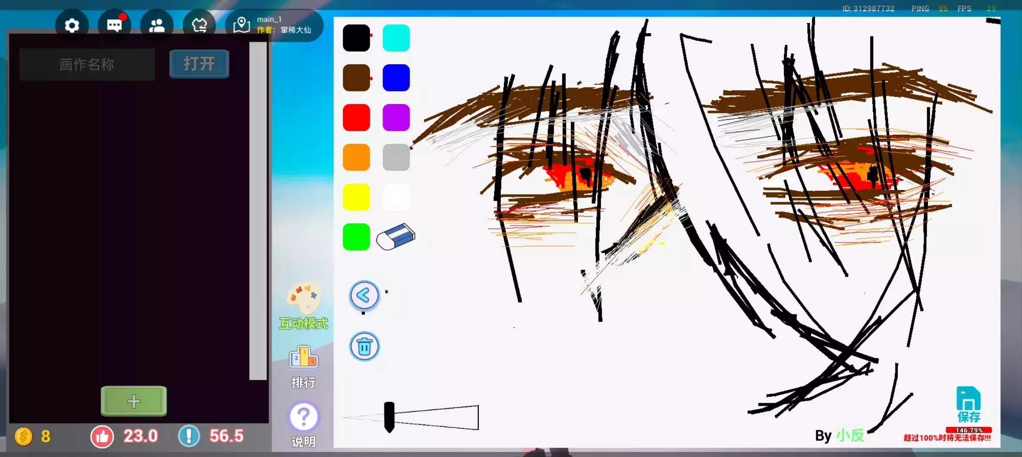Click the painting name input field

pos(87,65)
